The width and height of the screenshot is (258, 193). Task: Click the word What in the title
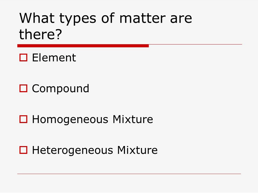click(37, 18)
